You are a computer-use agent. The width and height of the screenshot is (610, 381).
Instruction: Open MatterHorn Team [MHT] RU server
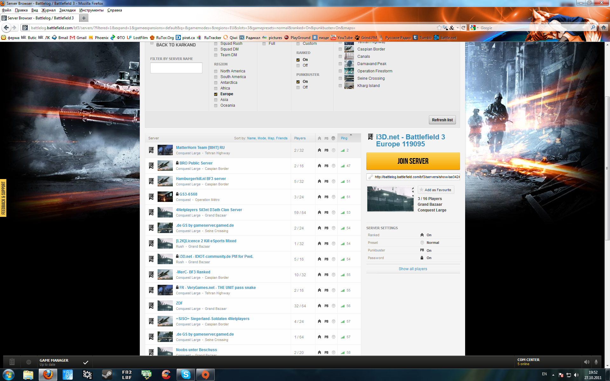[x=200, y=148]
